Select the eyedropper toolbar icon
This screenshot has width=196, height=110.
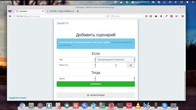pyautogui.click(x=166, y=16)
